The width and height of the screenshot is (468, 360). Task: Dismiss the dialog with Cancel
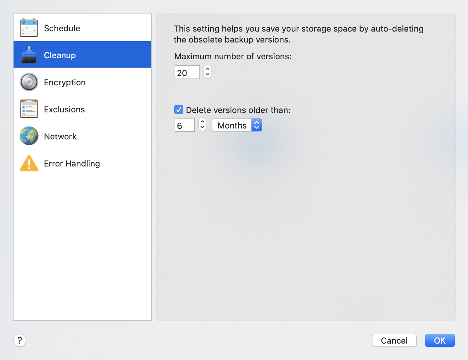394,340
